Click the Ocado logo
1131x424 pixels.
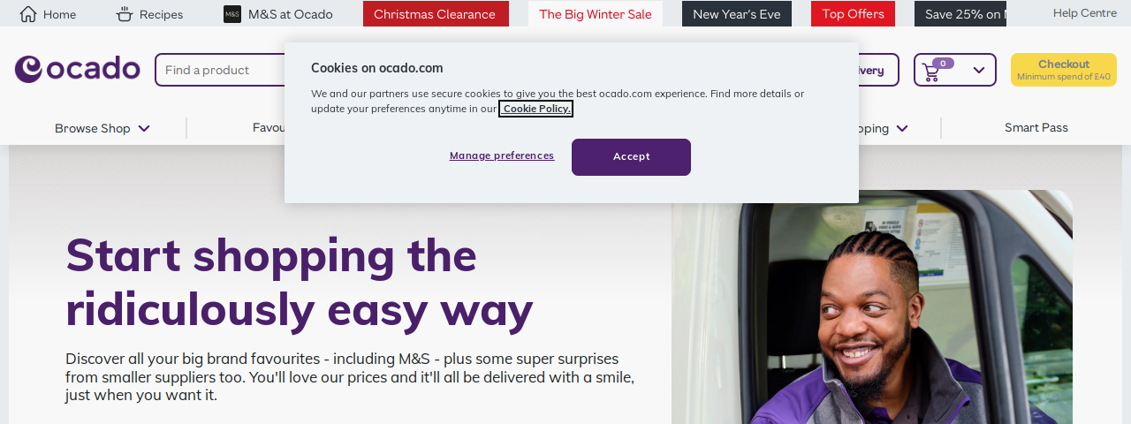click(x=78, y=69)
